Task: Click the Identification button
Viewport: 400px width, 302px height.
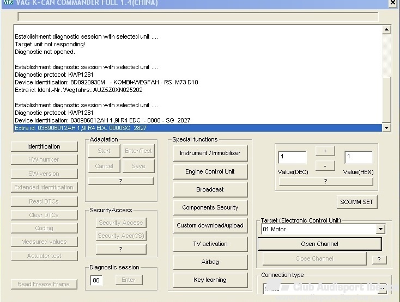Action: pyautogui.click(x=44, y=146)
